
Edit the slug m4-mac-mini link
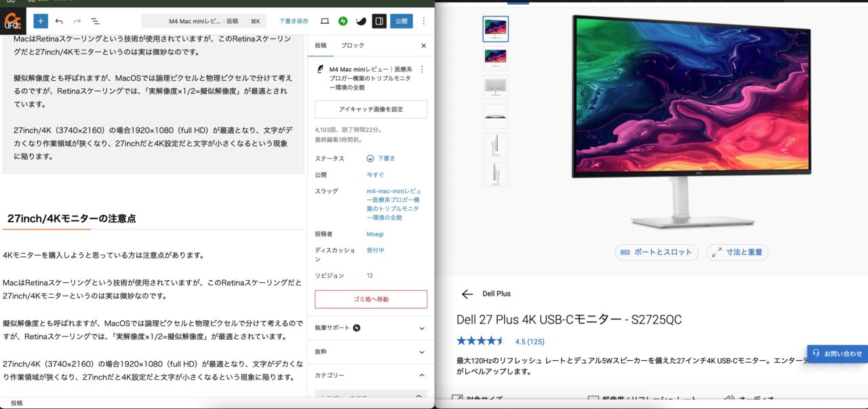coord(394,204)
